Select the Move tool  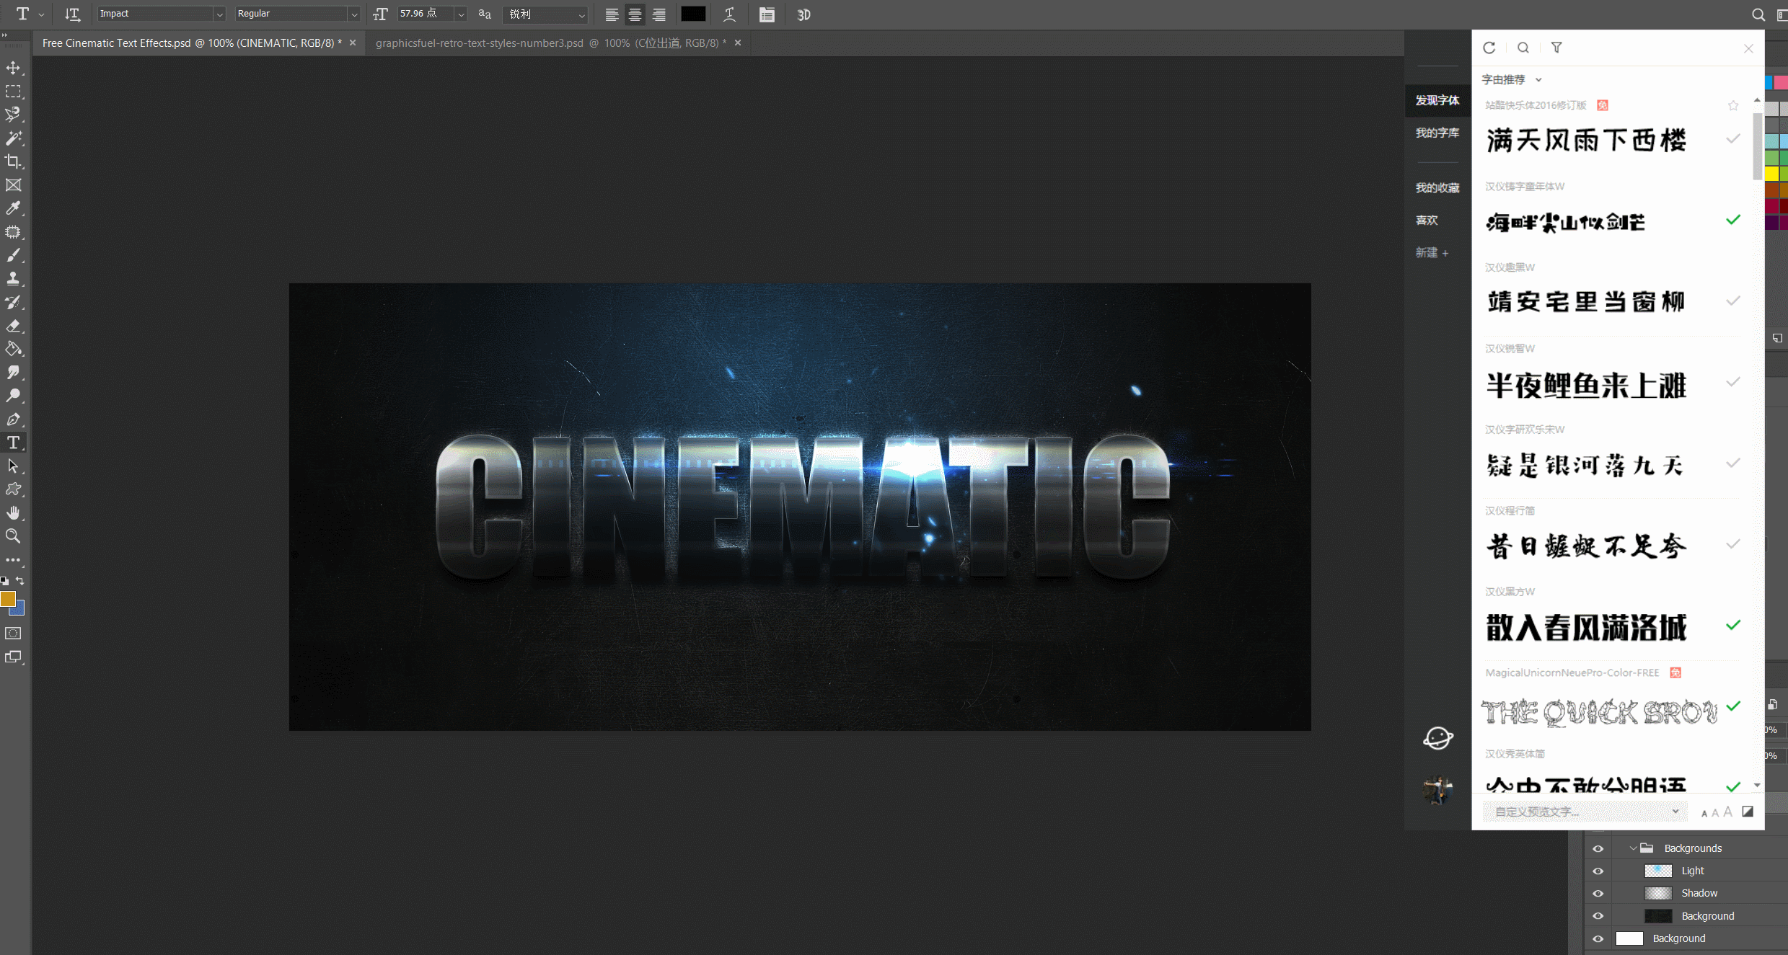tap(13, 68)
